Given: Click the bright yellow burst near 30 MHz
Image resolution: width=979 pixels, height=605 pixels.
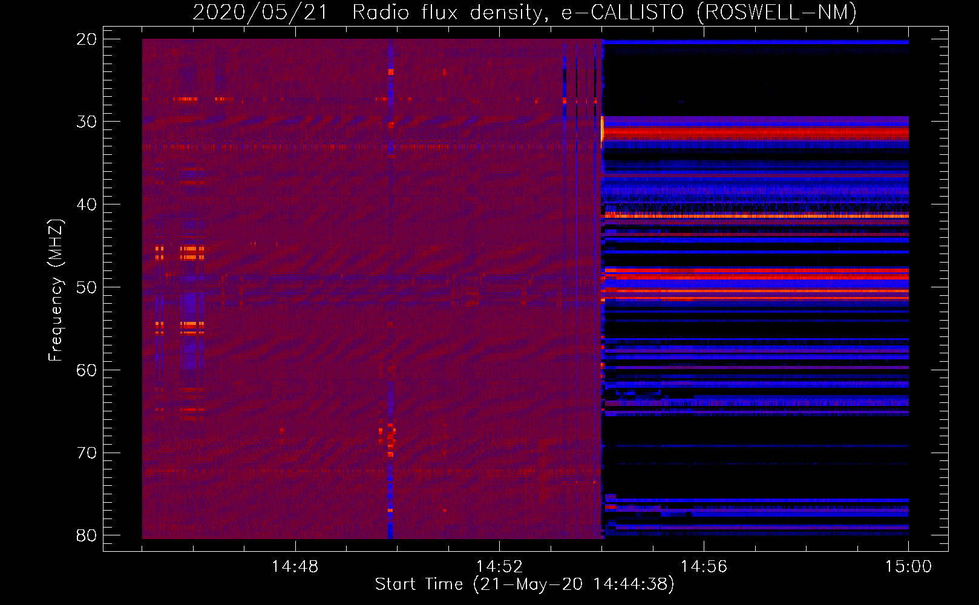Looking at the screenshot, I should (603, 129).
